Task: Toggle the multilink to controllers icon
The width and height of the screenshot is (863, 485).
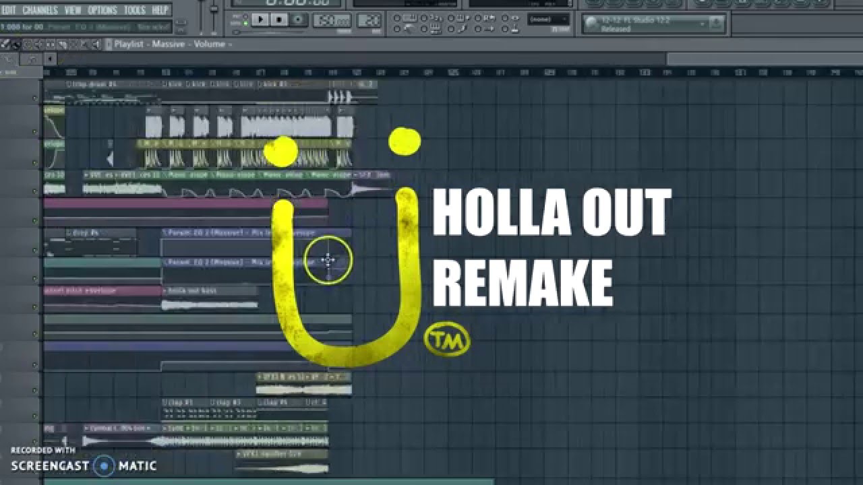Action: pyautogui.click(x=515, y=29)
